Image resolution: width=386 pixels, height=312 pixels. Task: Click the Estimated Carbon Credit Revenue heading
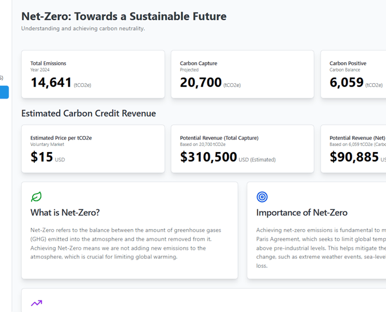pos(88,113)
